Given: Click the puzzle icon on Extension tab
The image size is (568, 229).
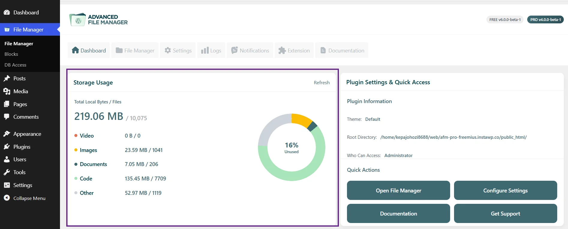Looking at the screenshot, I should [282, 50].
